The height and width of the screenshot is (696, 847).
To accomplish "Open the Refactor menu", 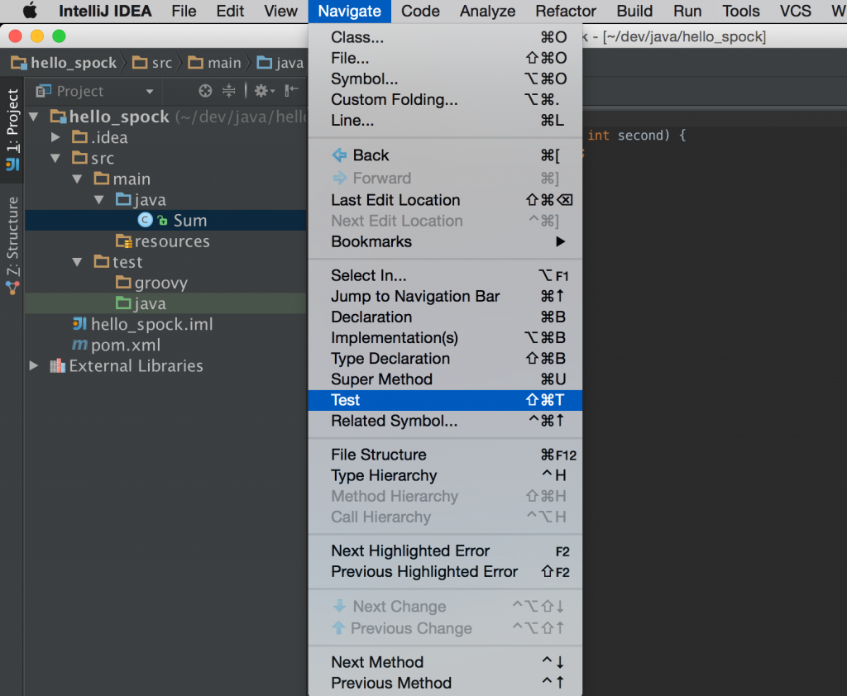I will pos(566,11).
